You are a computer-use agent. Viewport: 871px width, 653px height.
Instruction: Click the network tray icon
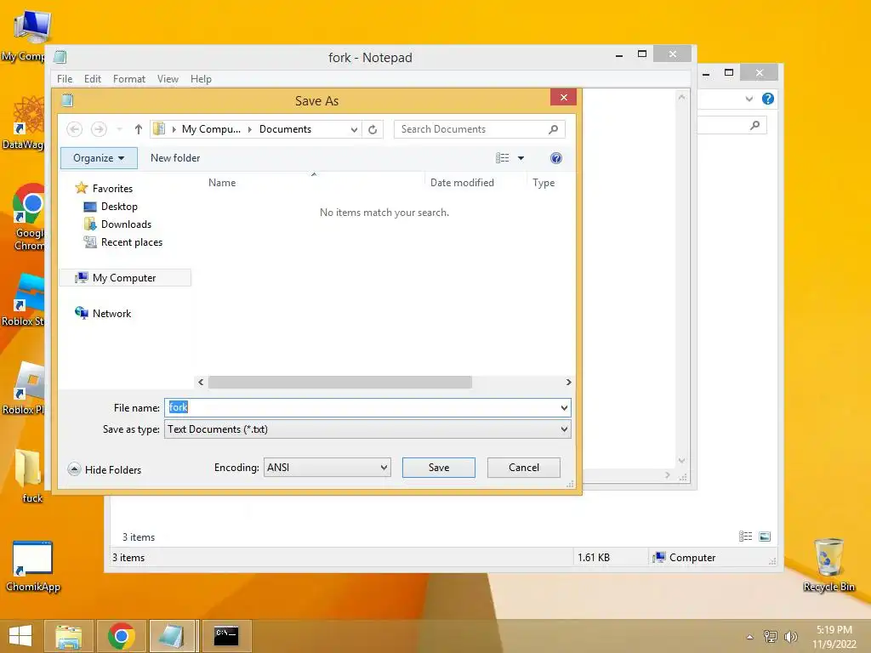pyautogui.click(x=771, y=637)
